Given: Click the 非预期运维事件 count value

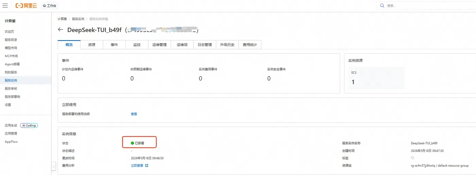Looking at the screenshot, I should point(132,78).
